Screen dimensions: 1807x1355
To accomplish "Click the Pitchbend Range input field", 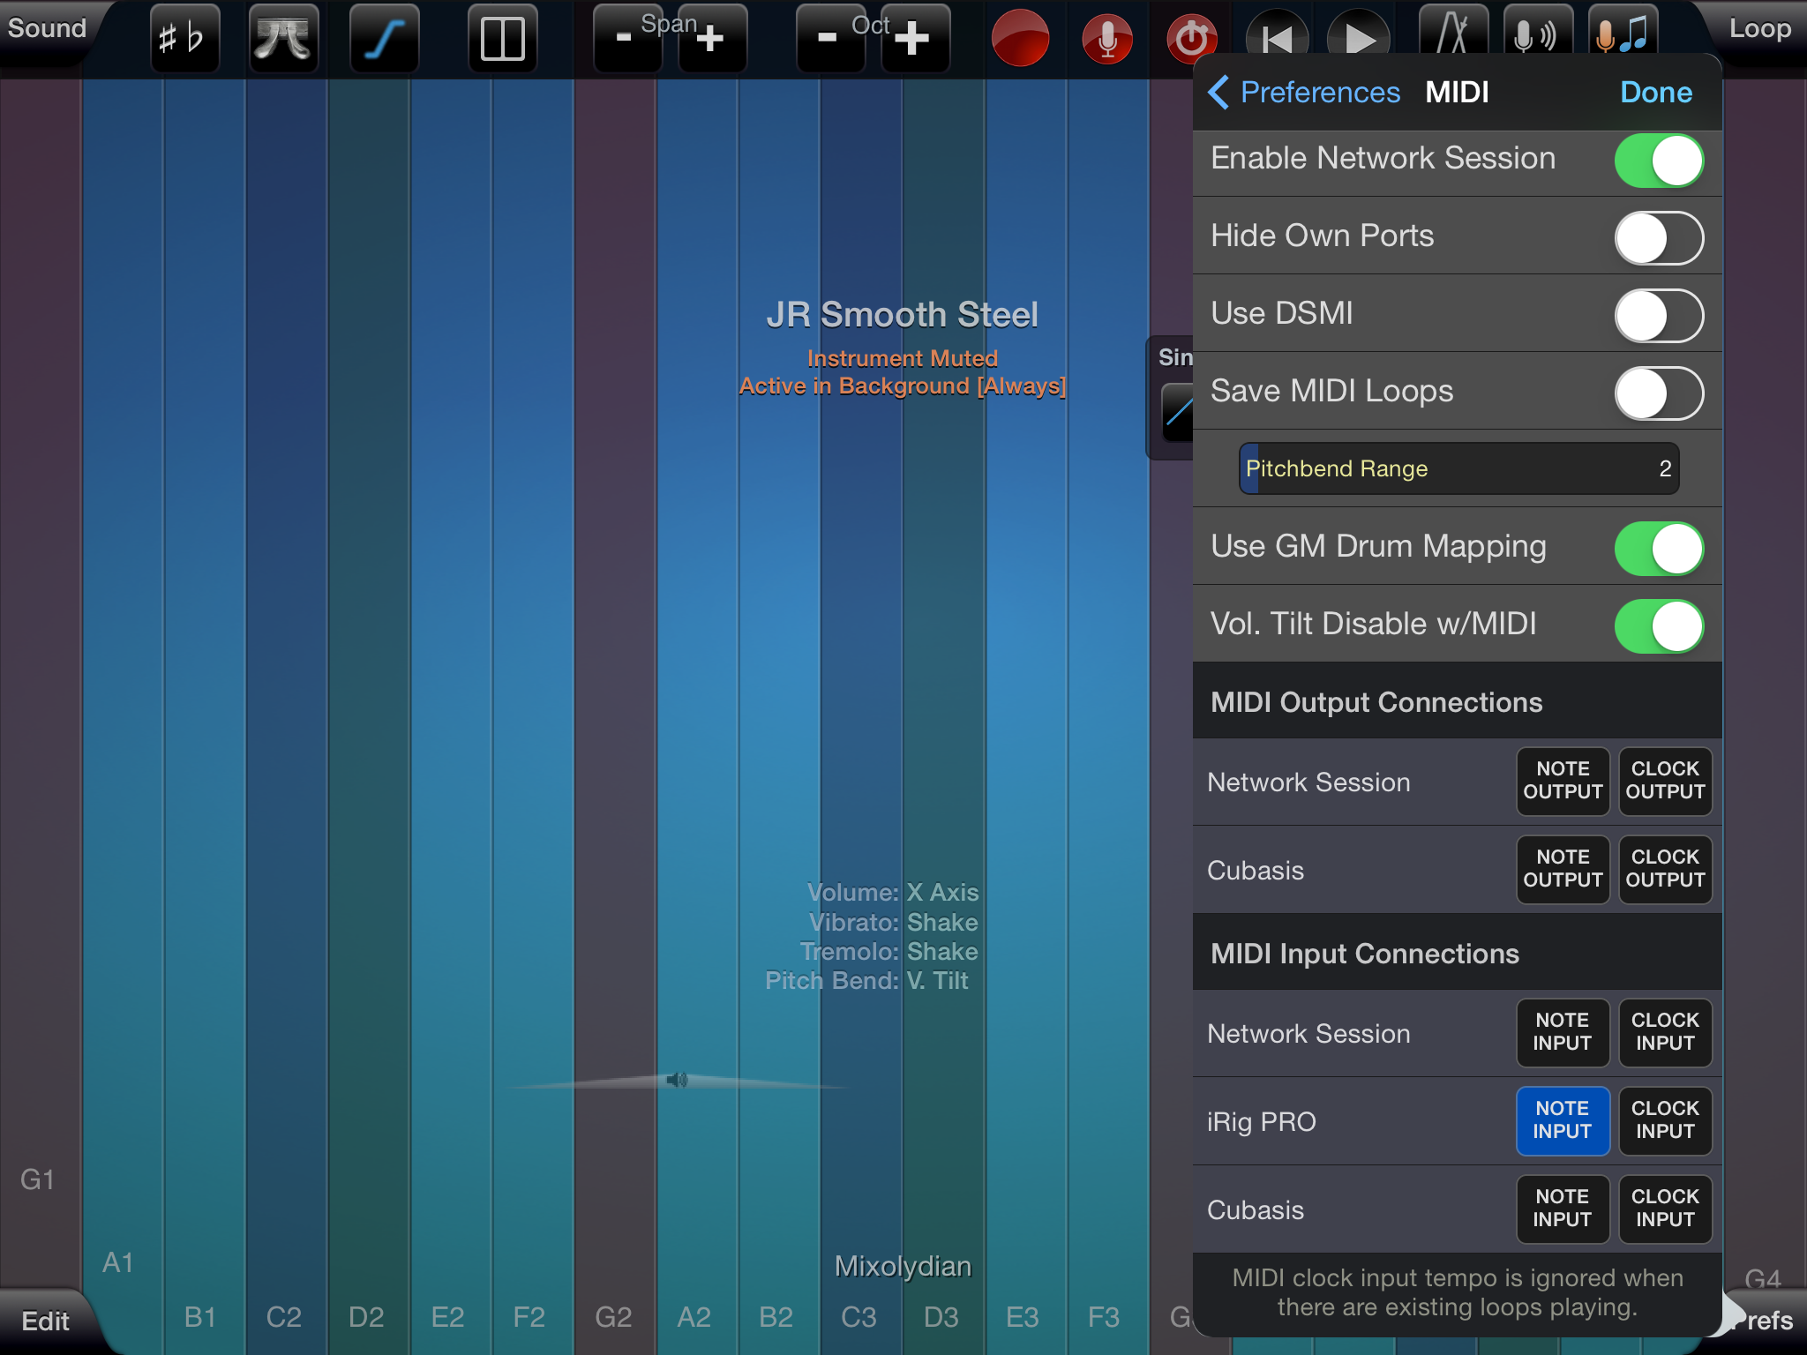I will 1457,468.
